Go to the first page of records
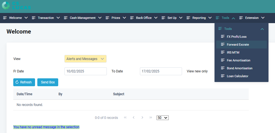Image resolution: width=275 pixels, height=133 pixels. pos(125,118)
